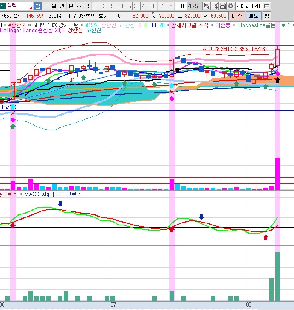
Task: Select the daily (일) chart period
Action: click(x=37, y=6)
